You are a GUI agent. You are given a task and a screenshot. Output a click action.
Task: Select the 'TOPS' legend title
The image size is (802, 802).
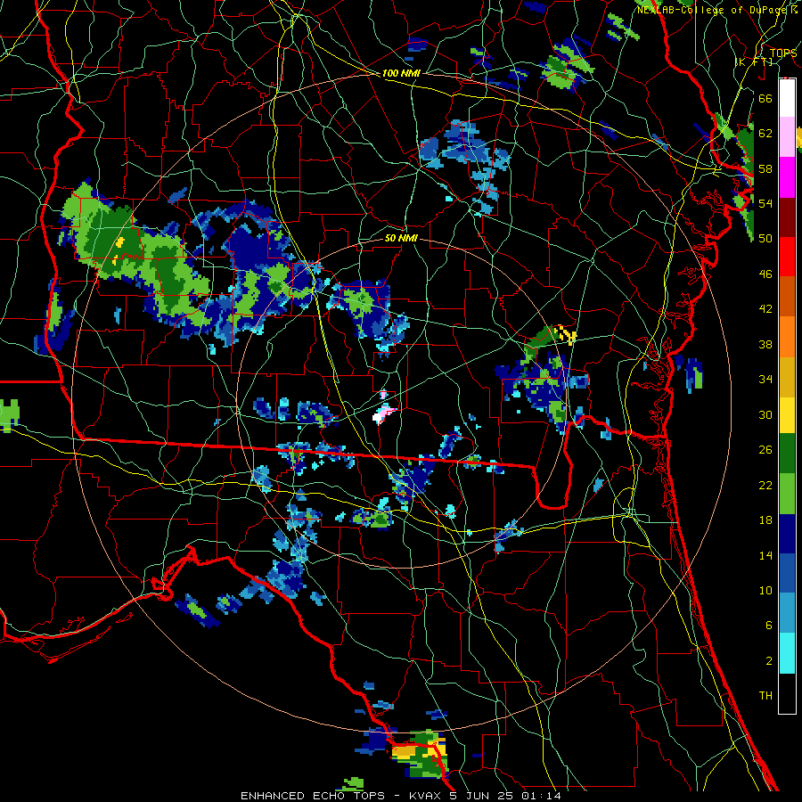click(x=783, y=53)
